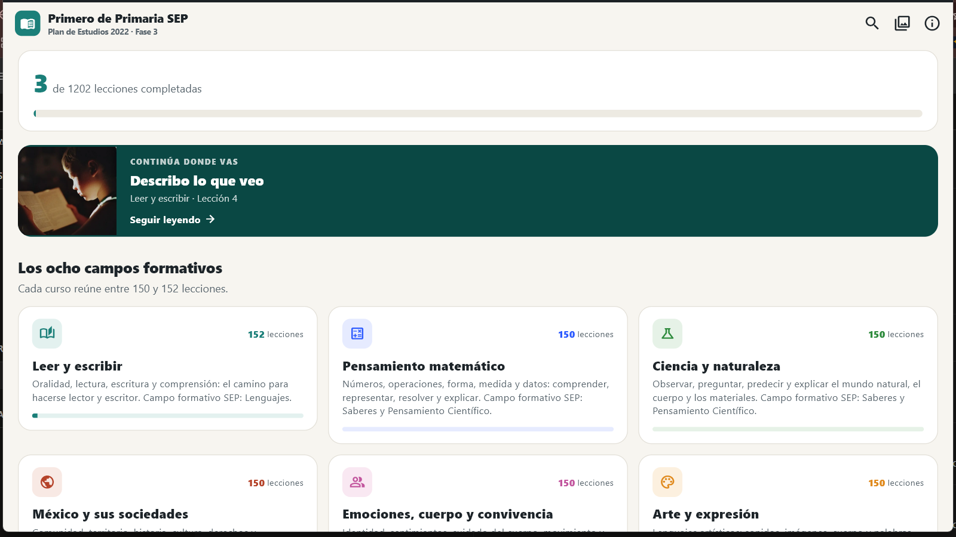Open the search icon in the header
The height and width of the screenshot is (537, 956).
[x=872, y=23]
